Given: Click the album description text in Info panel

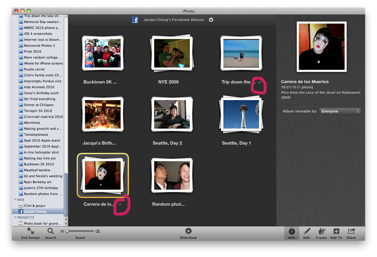Looking at the screenshot, I should tap(320, 95).
